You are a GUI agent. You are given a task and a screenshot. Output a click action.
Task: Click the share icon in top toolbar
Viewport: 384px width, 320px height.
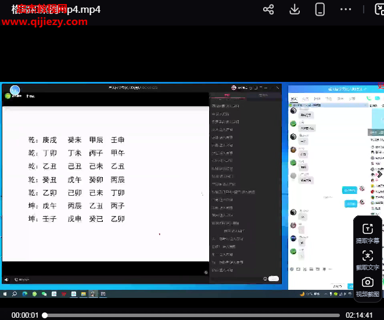tap(268, 9)
